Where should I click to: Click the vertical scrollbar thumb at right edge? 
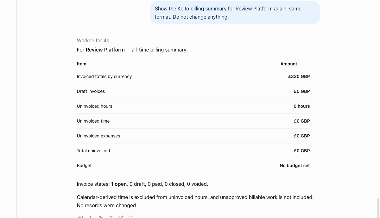(x=378, y=208)
